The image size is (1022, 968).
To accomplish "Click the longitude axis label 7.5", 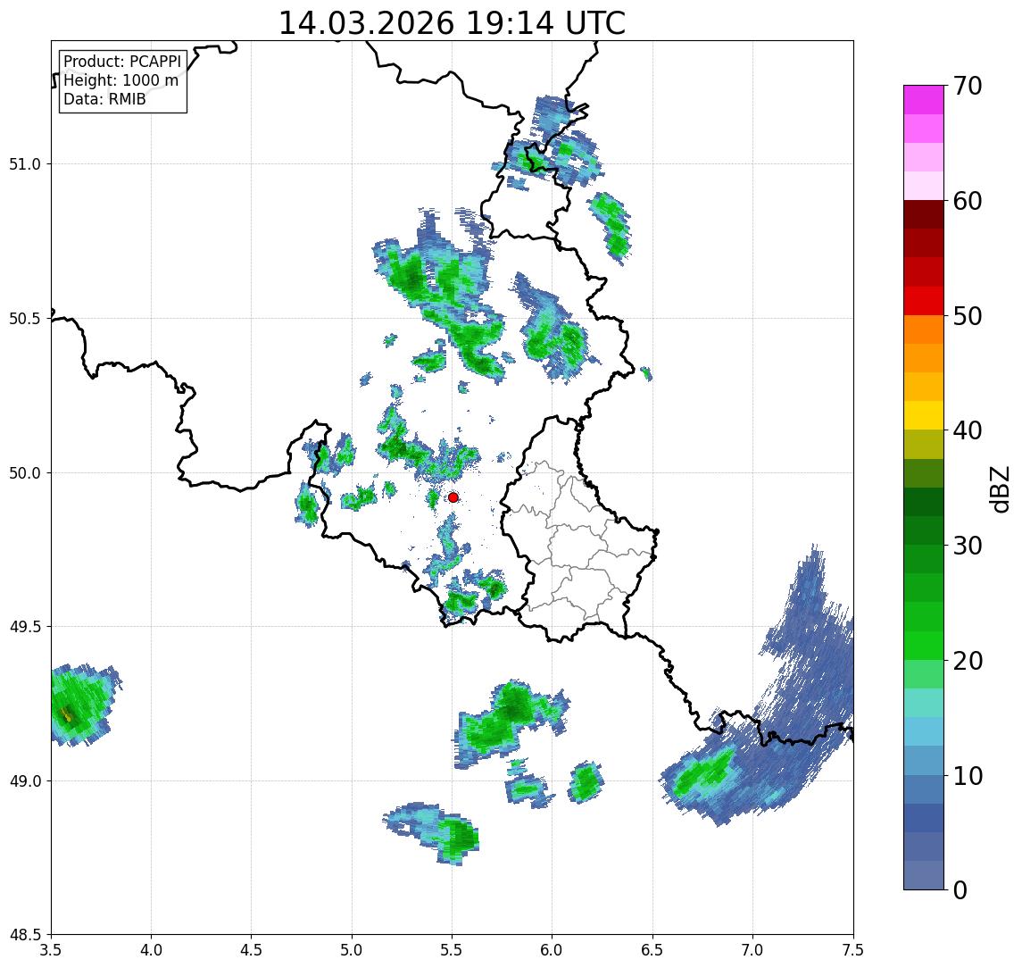I will 853,949.
